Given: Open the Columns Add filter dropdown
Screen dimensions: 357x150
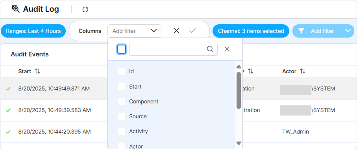Looking at the screenshot, I should [x=134, y=31].
